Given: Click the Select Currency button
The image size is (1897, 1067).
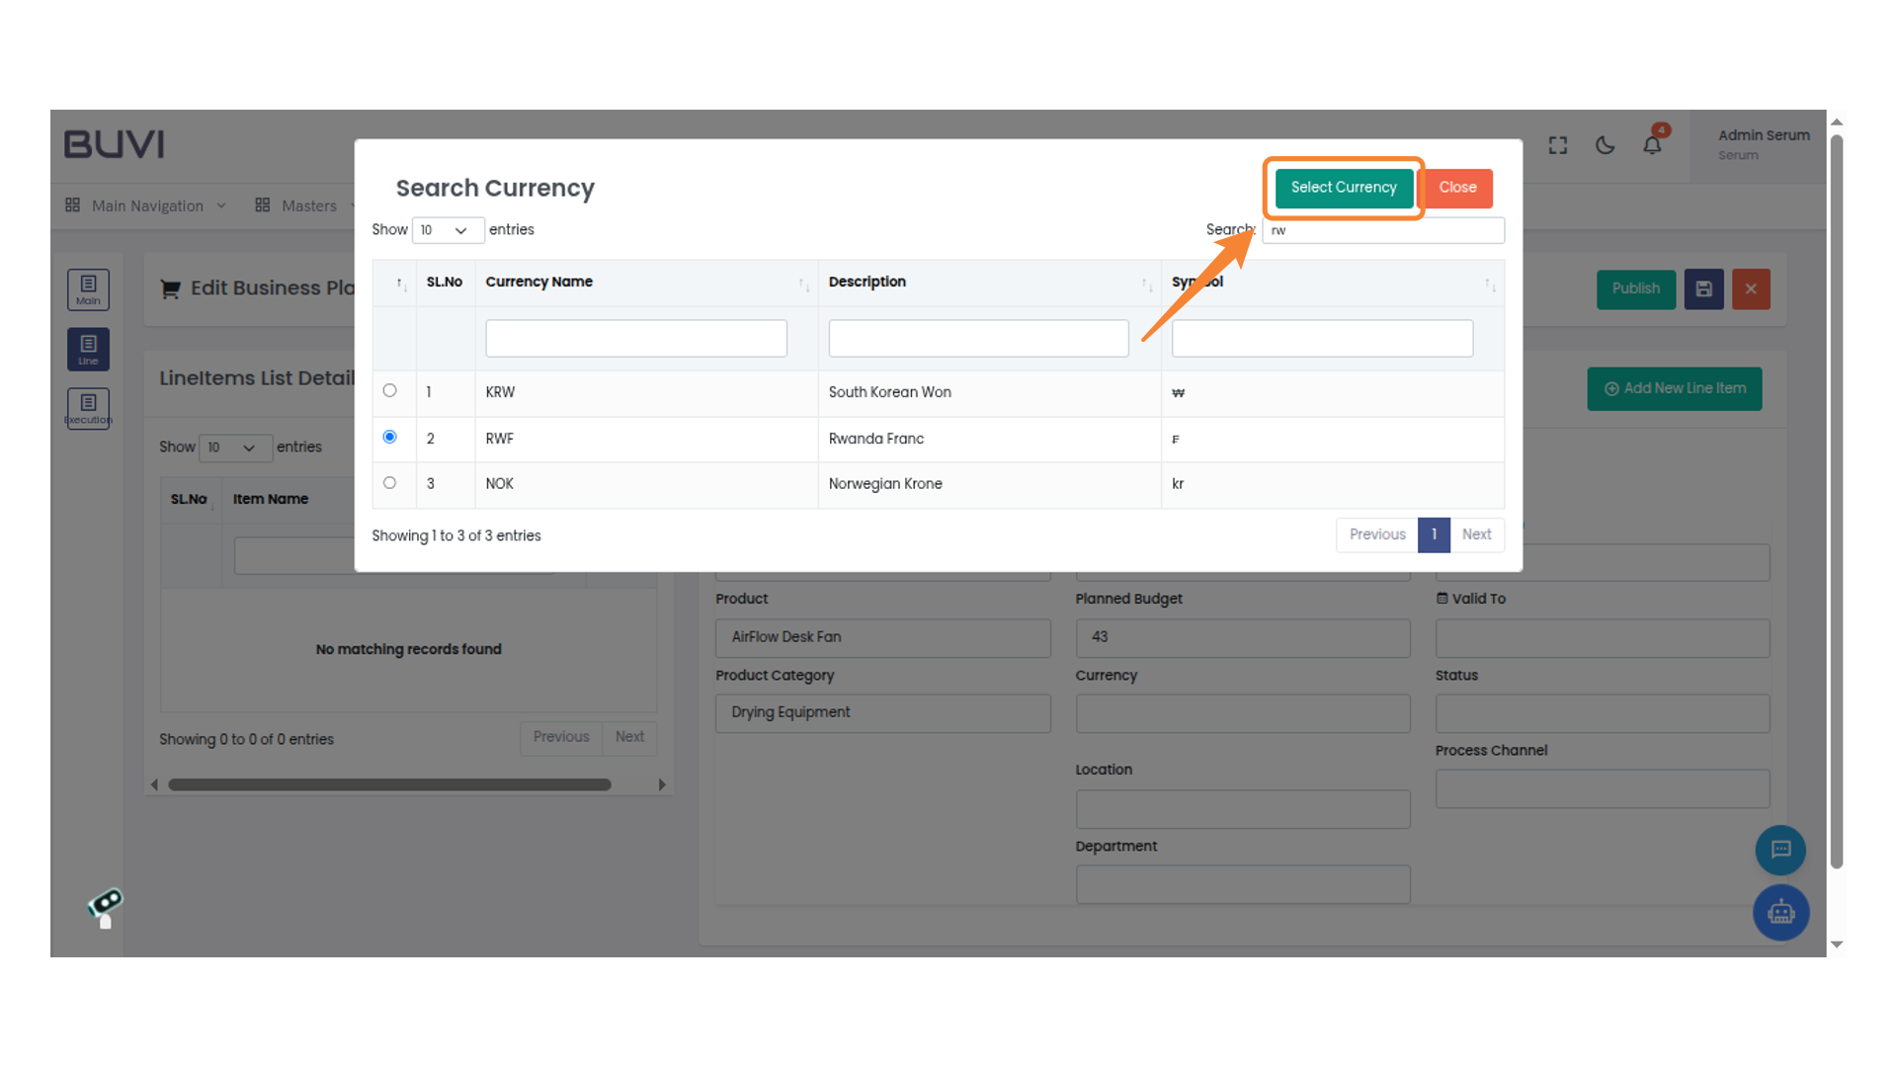Looking at the screenshot, I should tap(1343, 188).
